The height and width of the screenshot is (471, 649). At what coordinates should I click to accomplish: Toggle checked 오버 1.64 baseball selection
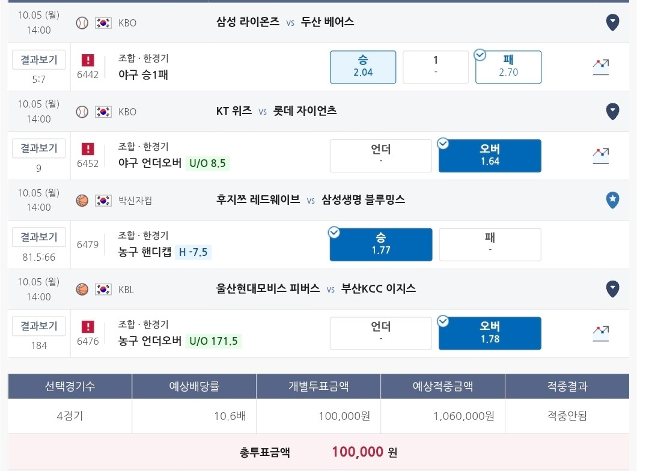pos(490,156)
